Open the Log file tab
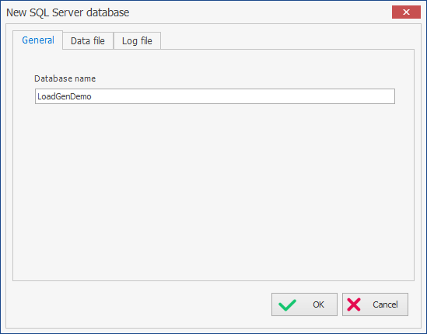The image size is (427, 334). [x=137, y=41]
